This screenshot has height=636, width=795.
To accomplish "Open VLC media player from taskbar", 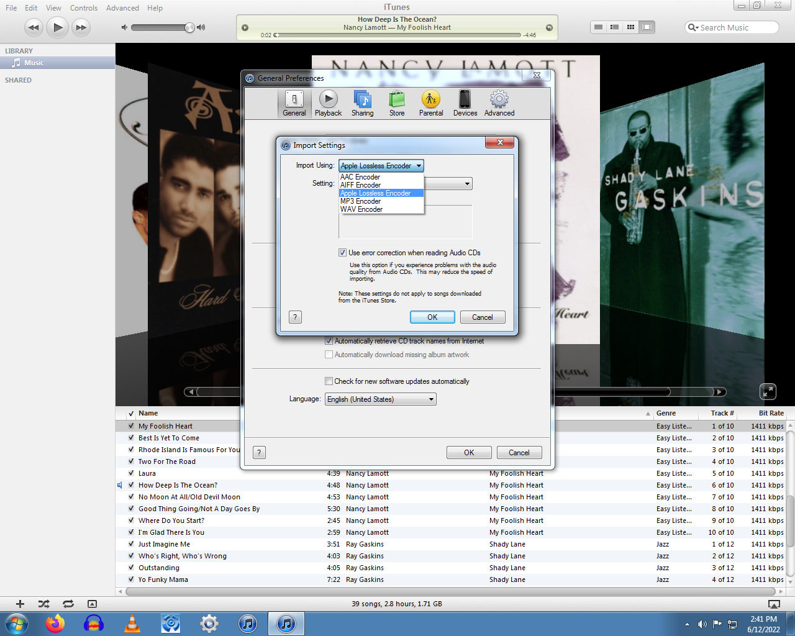I will pyautogui.click(x=132, y=624).
